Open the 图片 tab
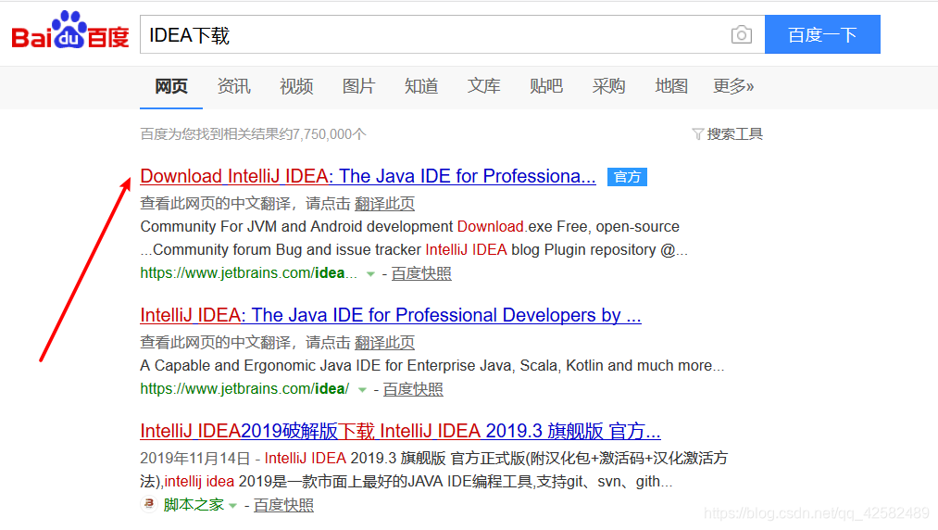 coord(358,86)
